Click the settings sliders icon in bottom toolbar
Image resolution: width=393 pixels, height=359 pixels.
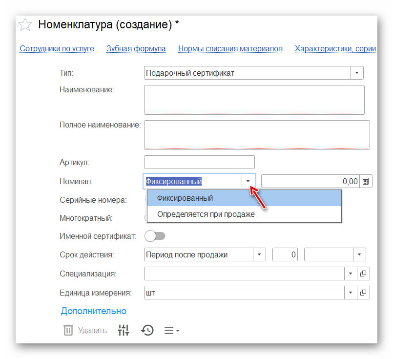pos(124,330)
